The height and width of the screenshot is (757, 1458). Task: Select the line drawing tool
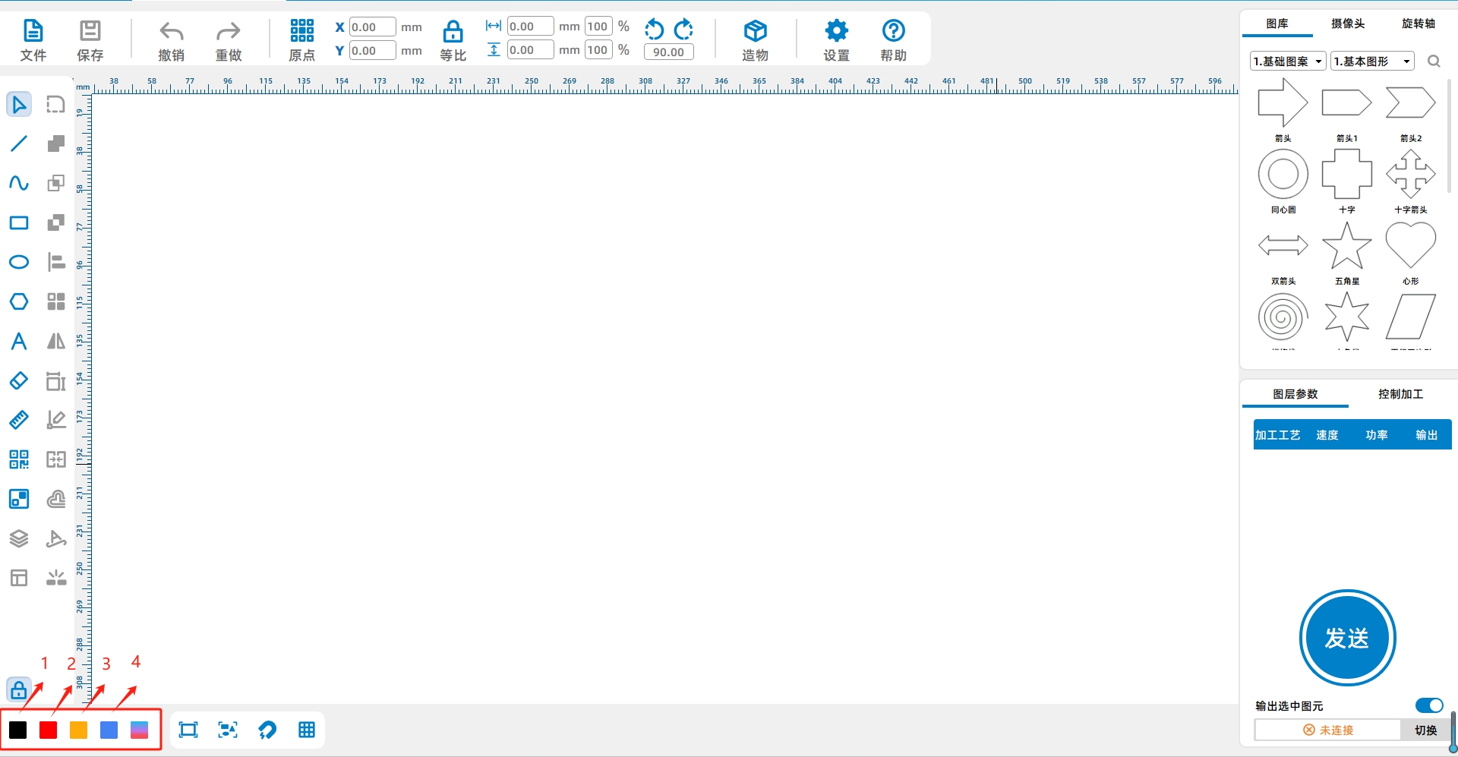pos(19,144)
